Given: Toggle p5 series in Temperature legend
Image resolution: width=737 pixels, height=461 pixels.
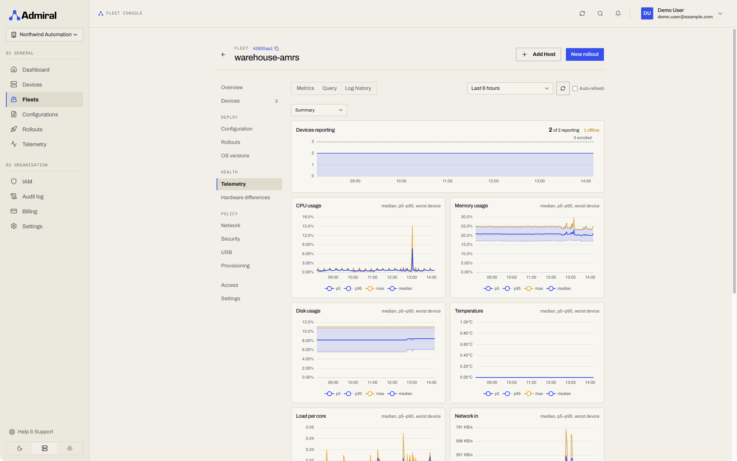Looking at the screenshot, I should click(491, 394).
